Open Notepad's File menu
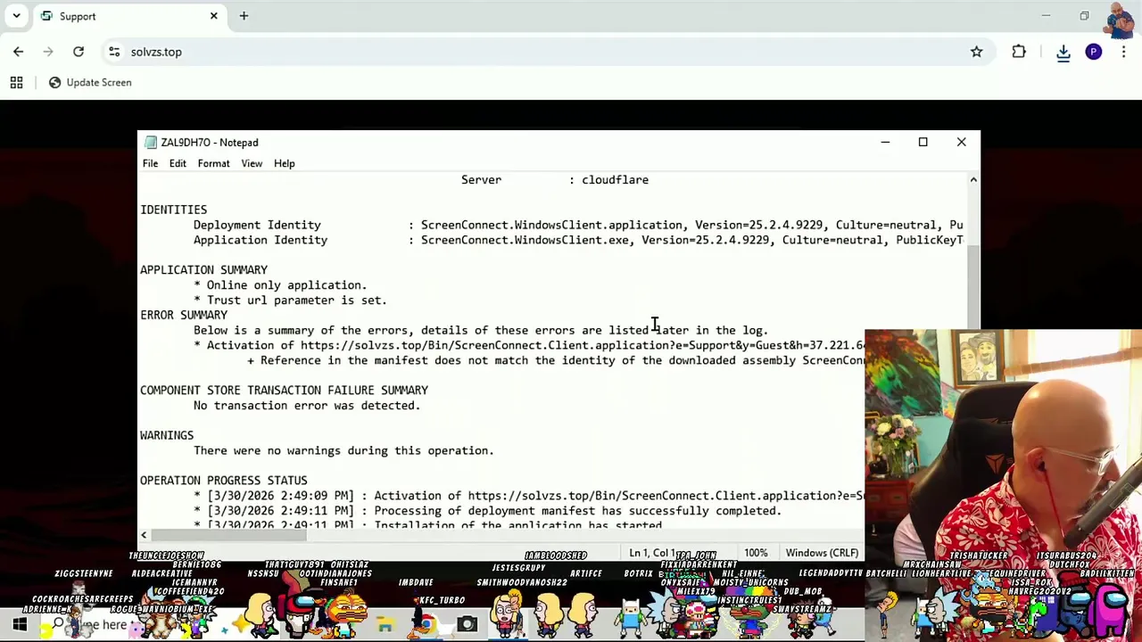This screenshot has height=642, width=1142. [150, 163]
